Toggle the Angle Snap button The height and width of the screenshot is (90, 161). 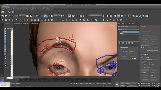[x=77, y=16]
